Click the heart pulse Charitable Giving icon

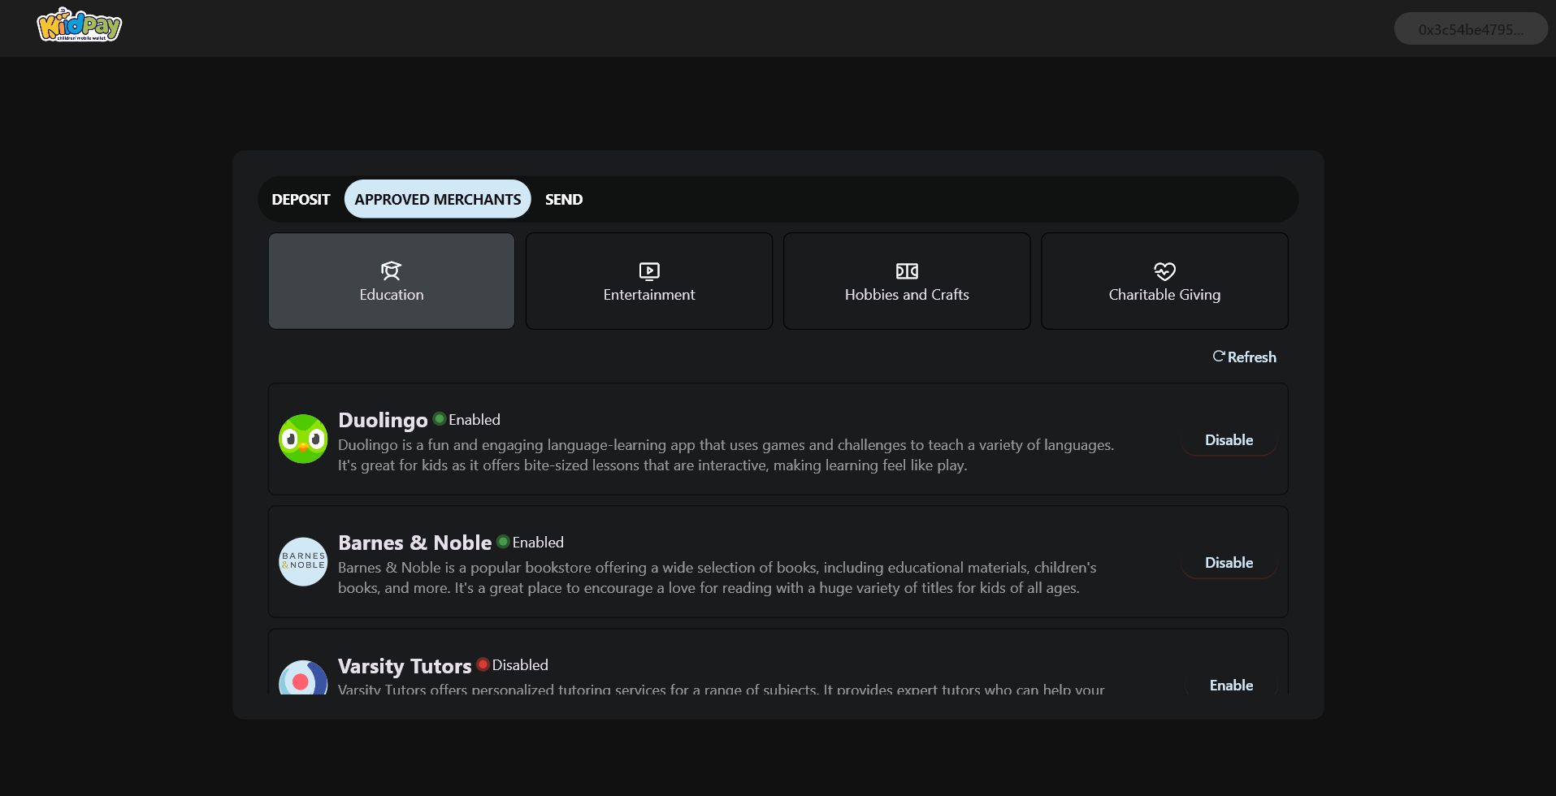point(1164,270)
